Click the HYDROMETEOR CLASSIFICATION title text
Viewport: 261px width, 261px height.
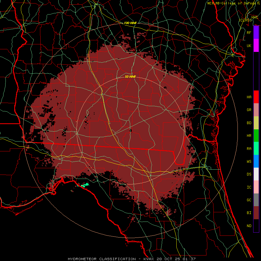(x=102, y=259)
